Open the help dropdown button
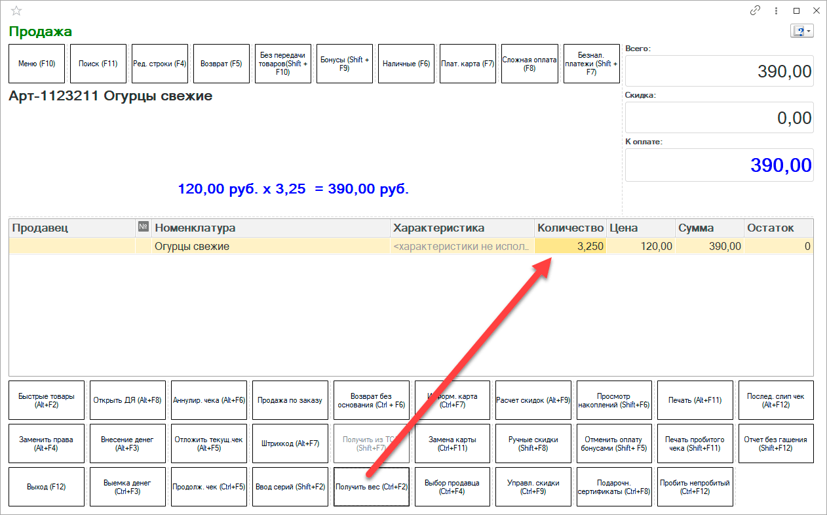This screenshot has width=827, height=515. [801, 31]
